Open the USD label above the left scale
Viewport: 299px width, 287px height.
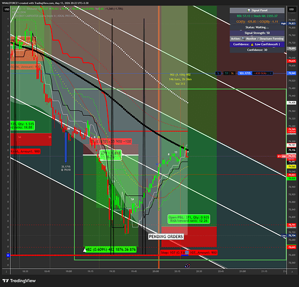click(x=7, y=9)
